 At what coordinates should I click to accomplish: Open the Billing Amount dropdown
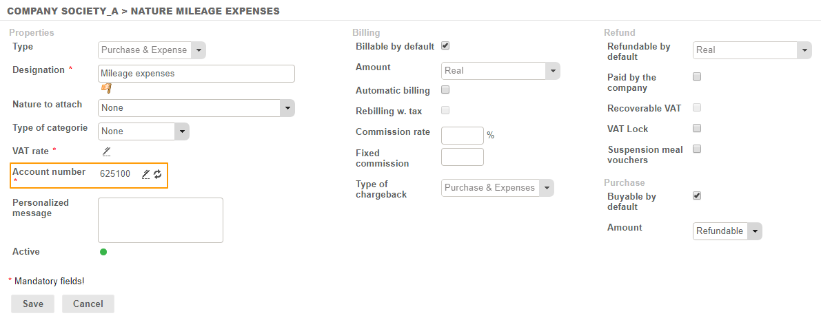click(500, 71)
